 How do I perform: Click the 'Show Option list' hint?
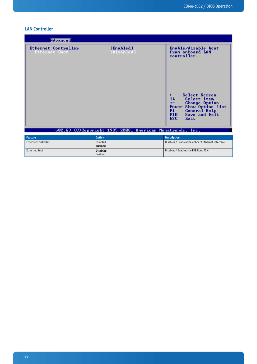(x=206, y=107)
